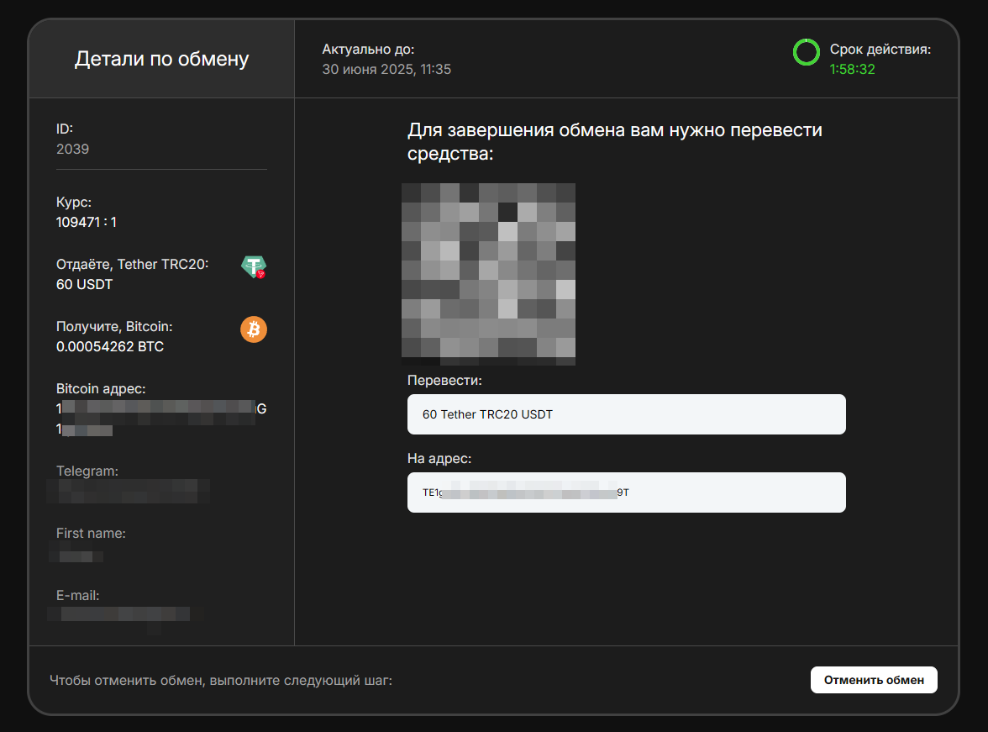Click the 'Перевести:' label
This screenshot has width=988, height=732.
[x=444, y=380]
